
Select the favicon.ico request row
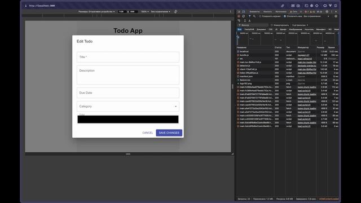(x=287, y=80)
